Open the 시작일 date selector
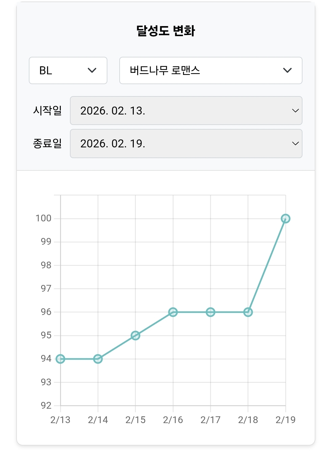Screen dimensions: 331x463 [186, 111]
